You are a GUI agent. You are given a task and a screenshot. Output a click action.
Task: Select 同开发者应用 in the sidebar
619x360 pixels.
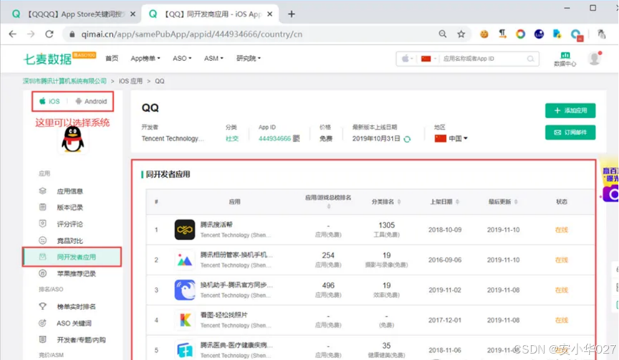click(x=72, y=257)
